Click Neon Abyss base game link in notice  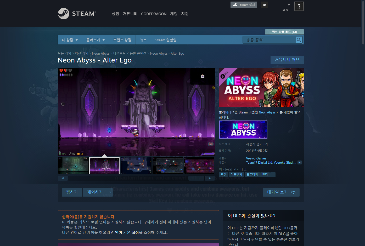tap(267, 112)
